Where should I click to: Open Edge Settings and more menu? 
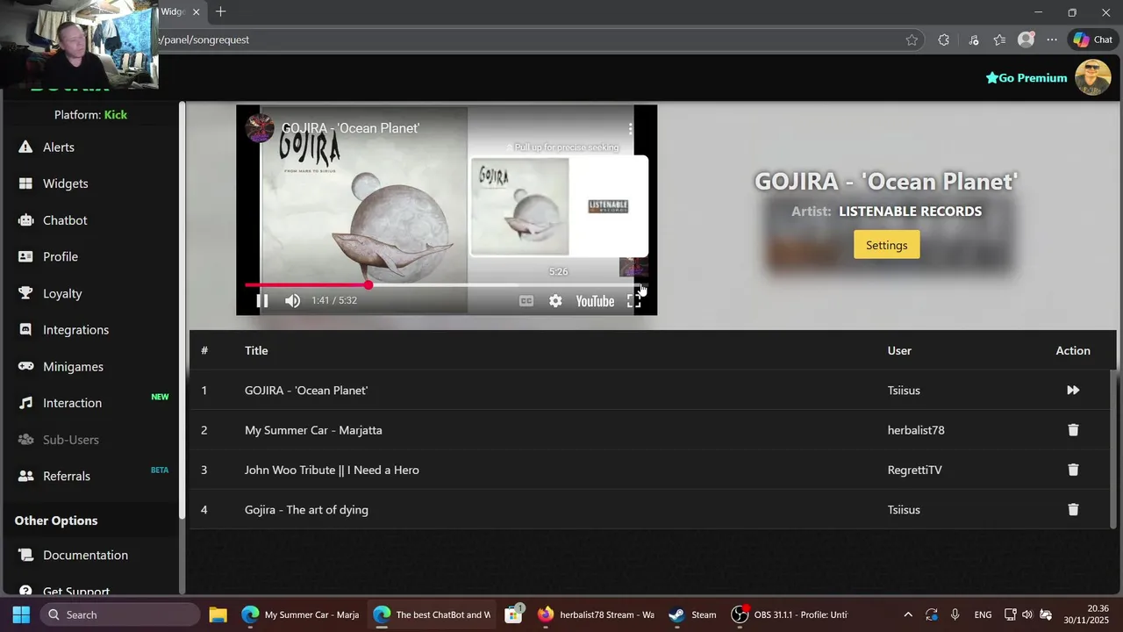[1052, 39]
